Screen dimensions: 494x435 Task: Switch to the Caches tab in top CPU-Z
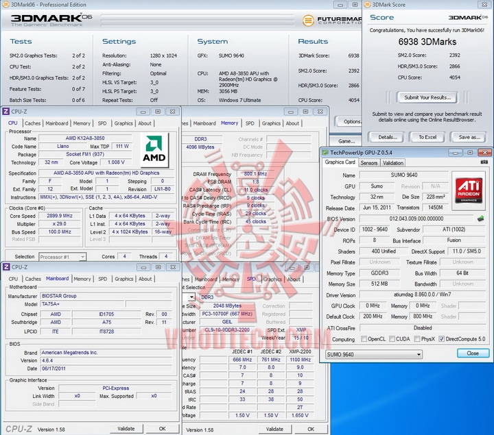click(x=32, y=123)
